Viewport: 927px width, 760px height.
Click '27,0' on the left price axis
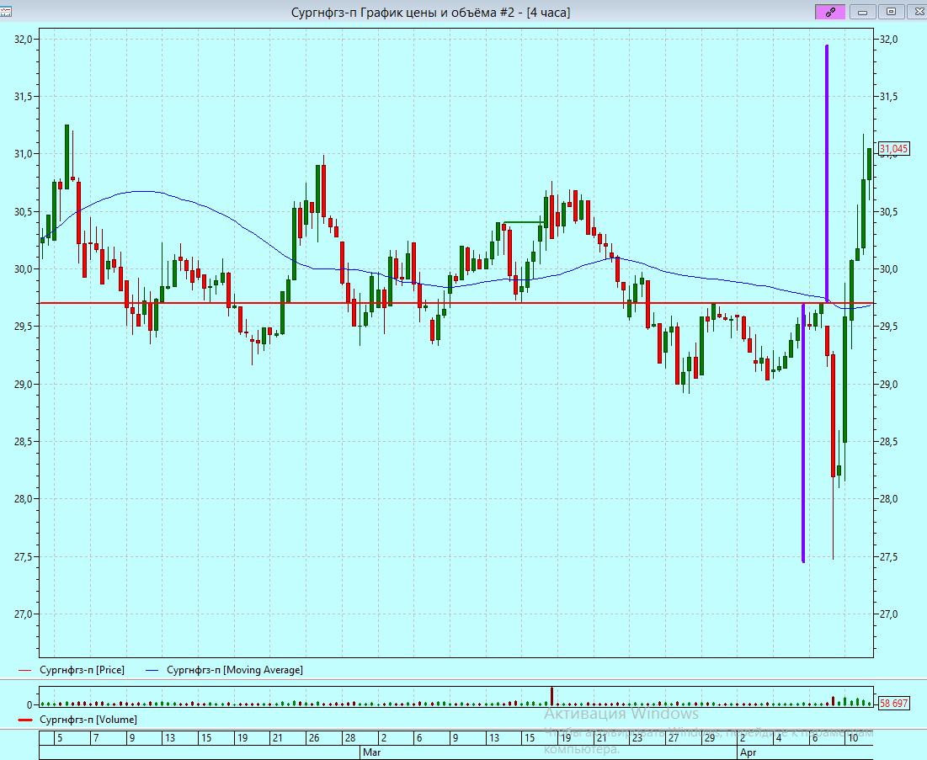click(23, 614)
